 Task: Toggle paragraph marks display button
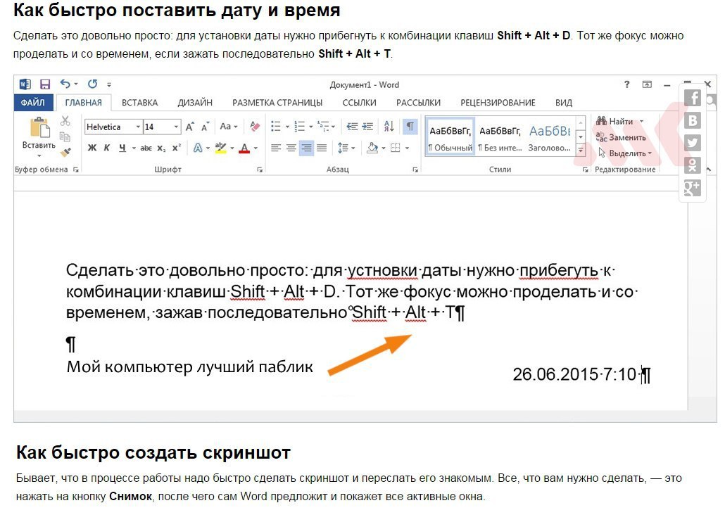410,126
